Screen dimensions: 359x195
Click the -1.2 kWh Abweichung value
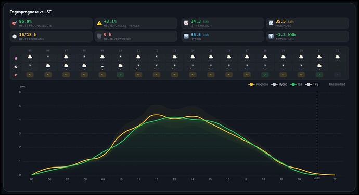(286, 35)
